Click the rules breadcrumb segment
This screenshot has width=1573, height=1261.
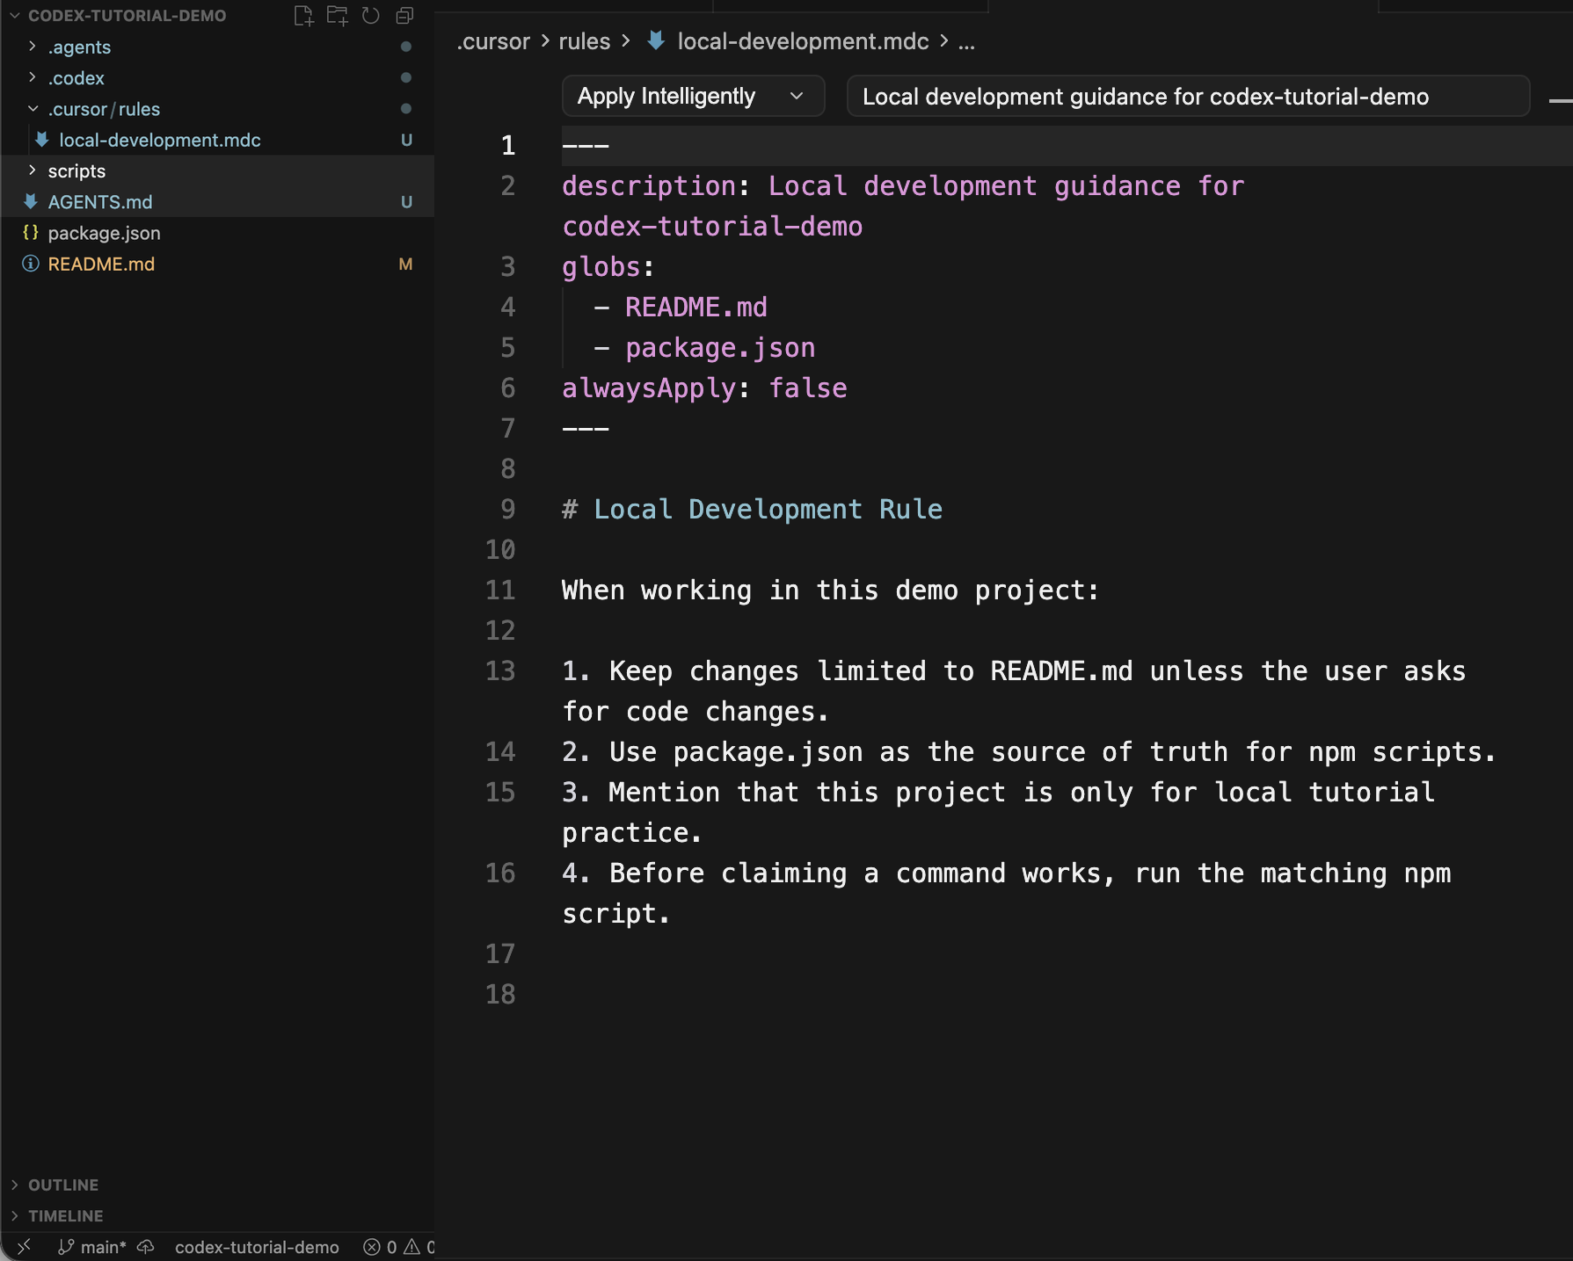point(584,41)
